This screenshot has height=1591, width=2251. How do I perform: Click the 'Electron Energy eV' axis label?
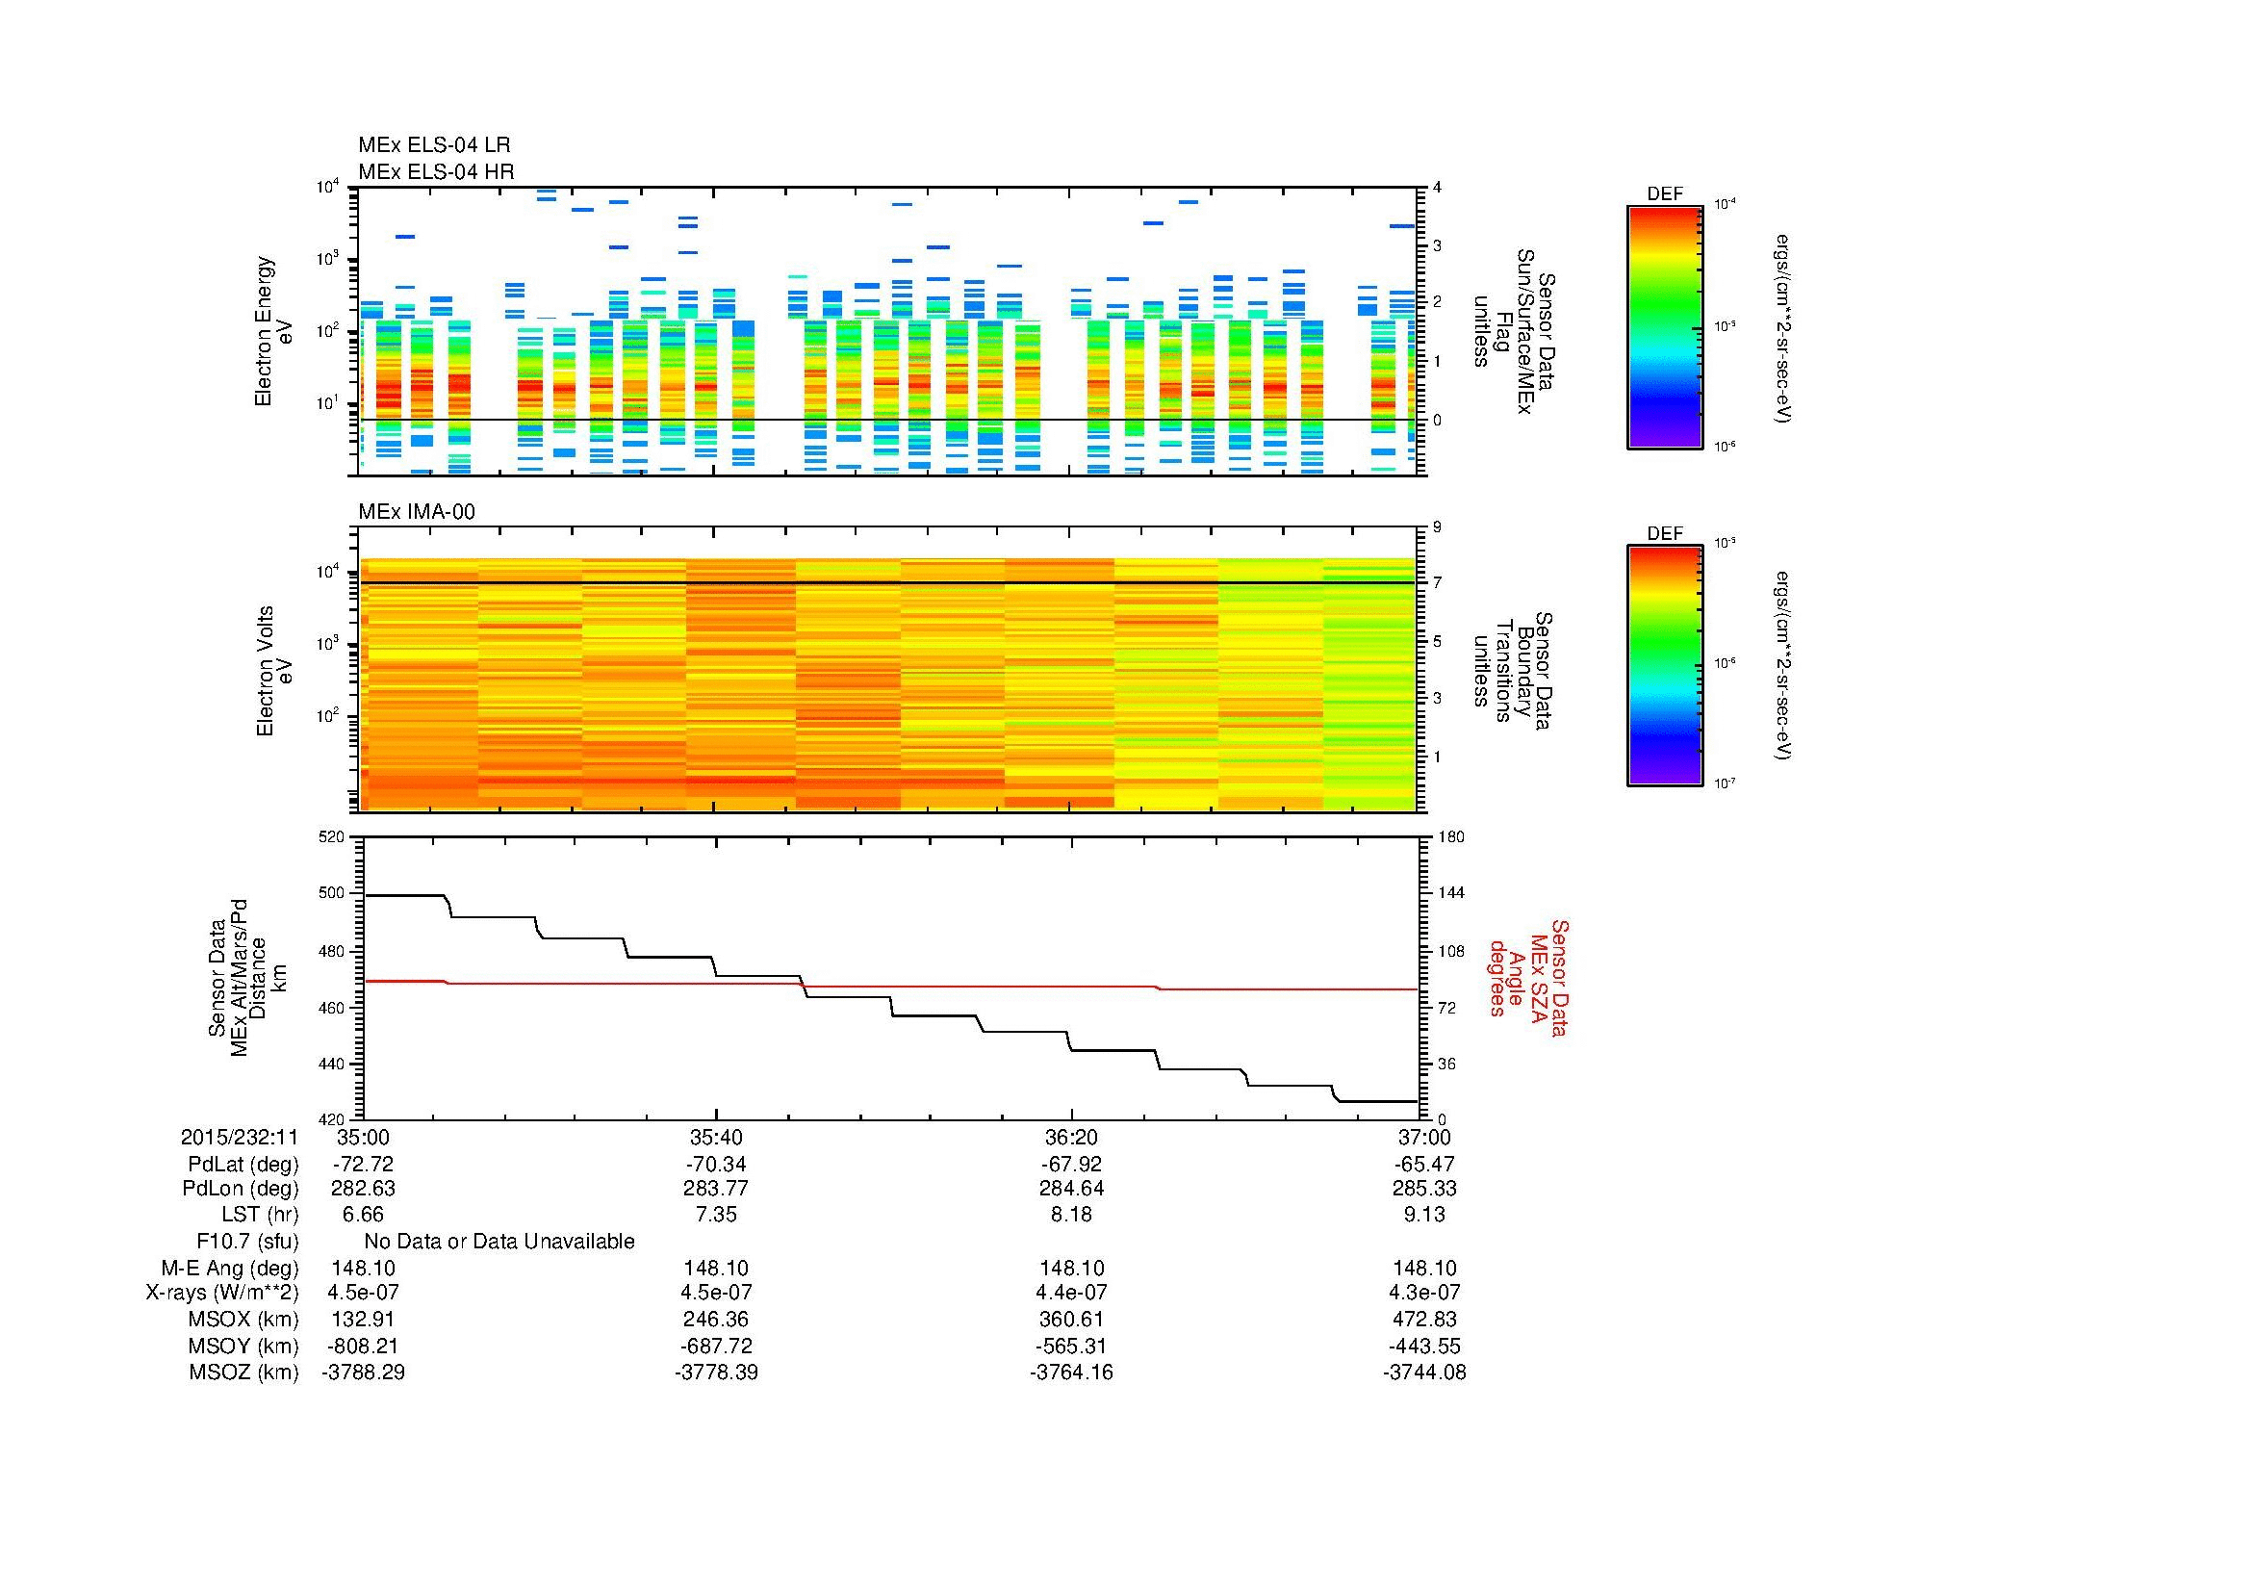click(x=273, y=331)
